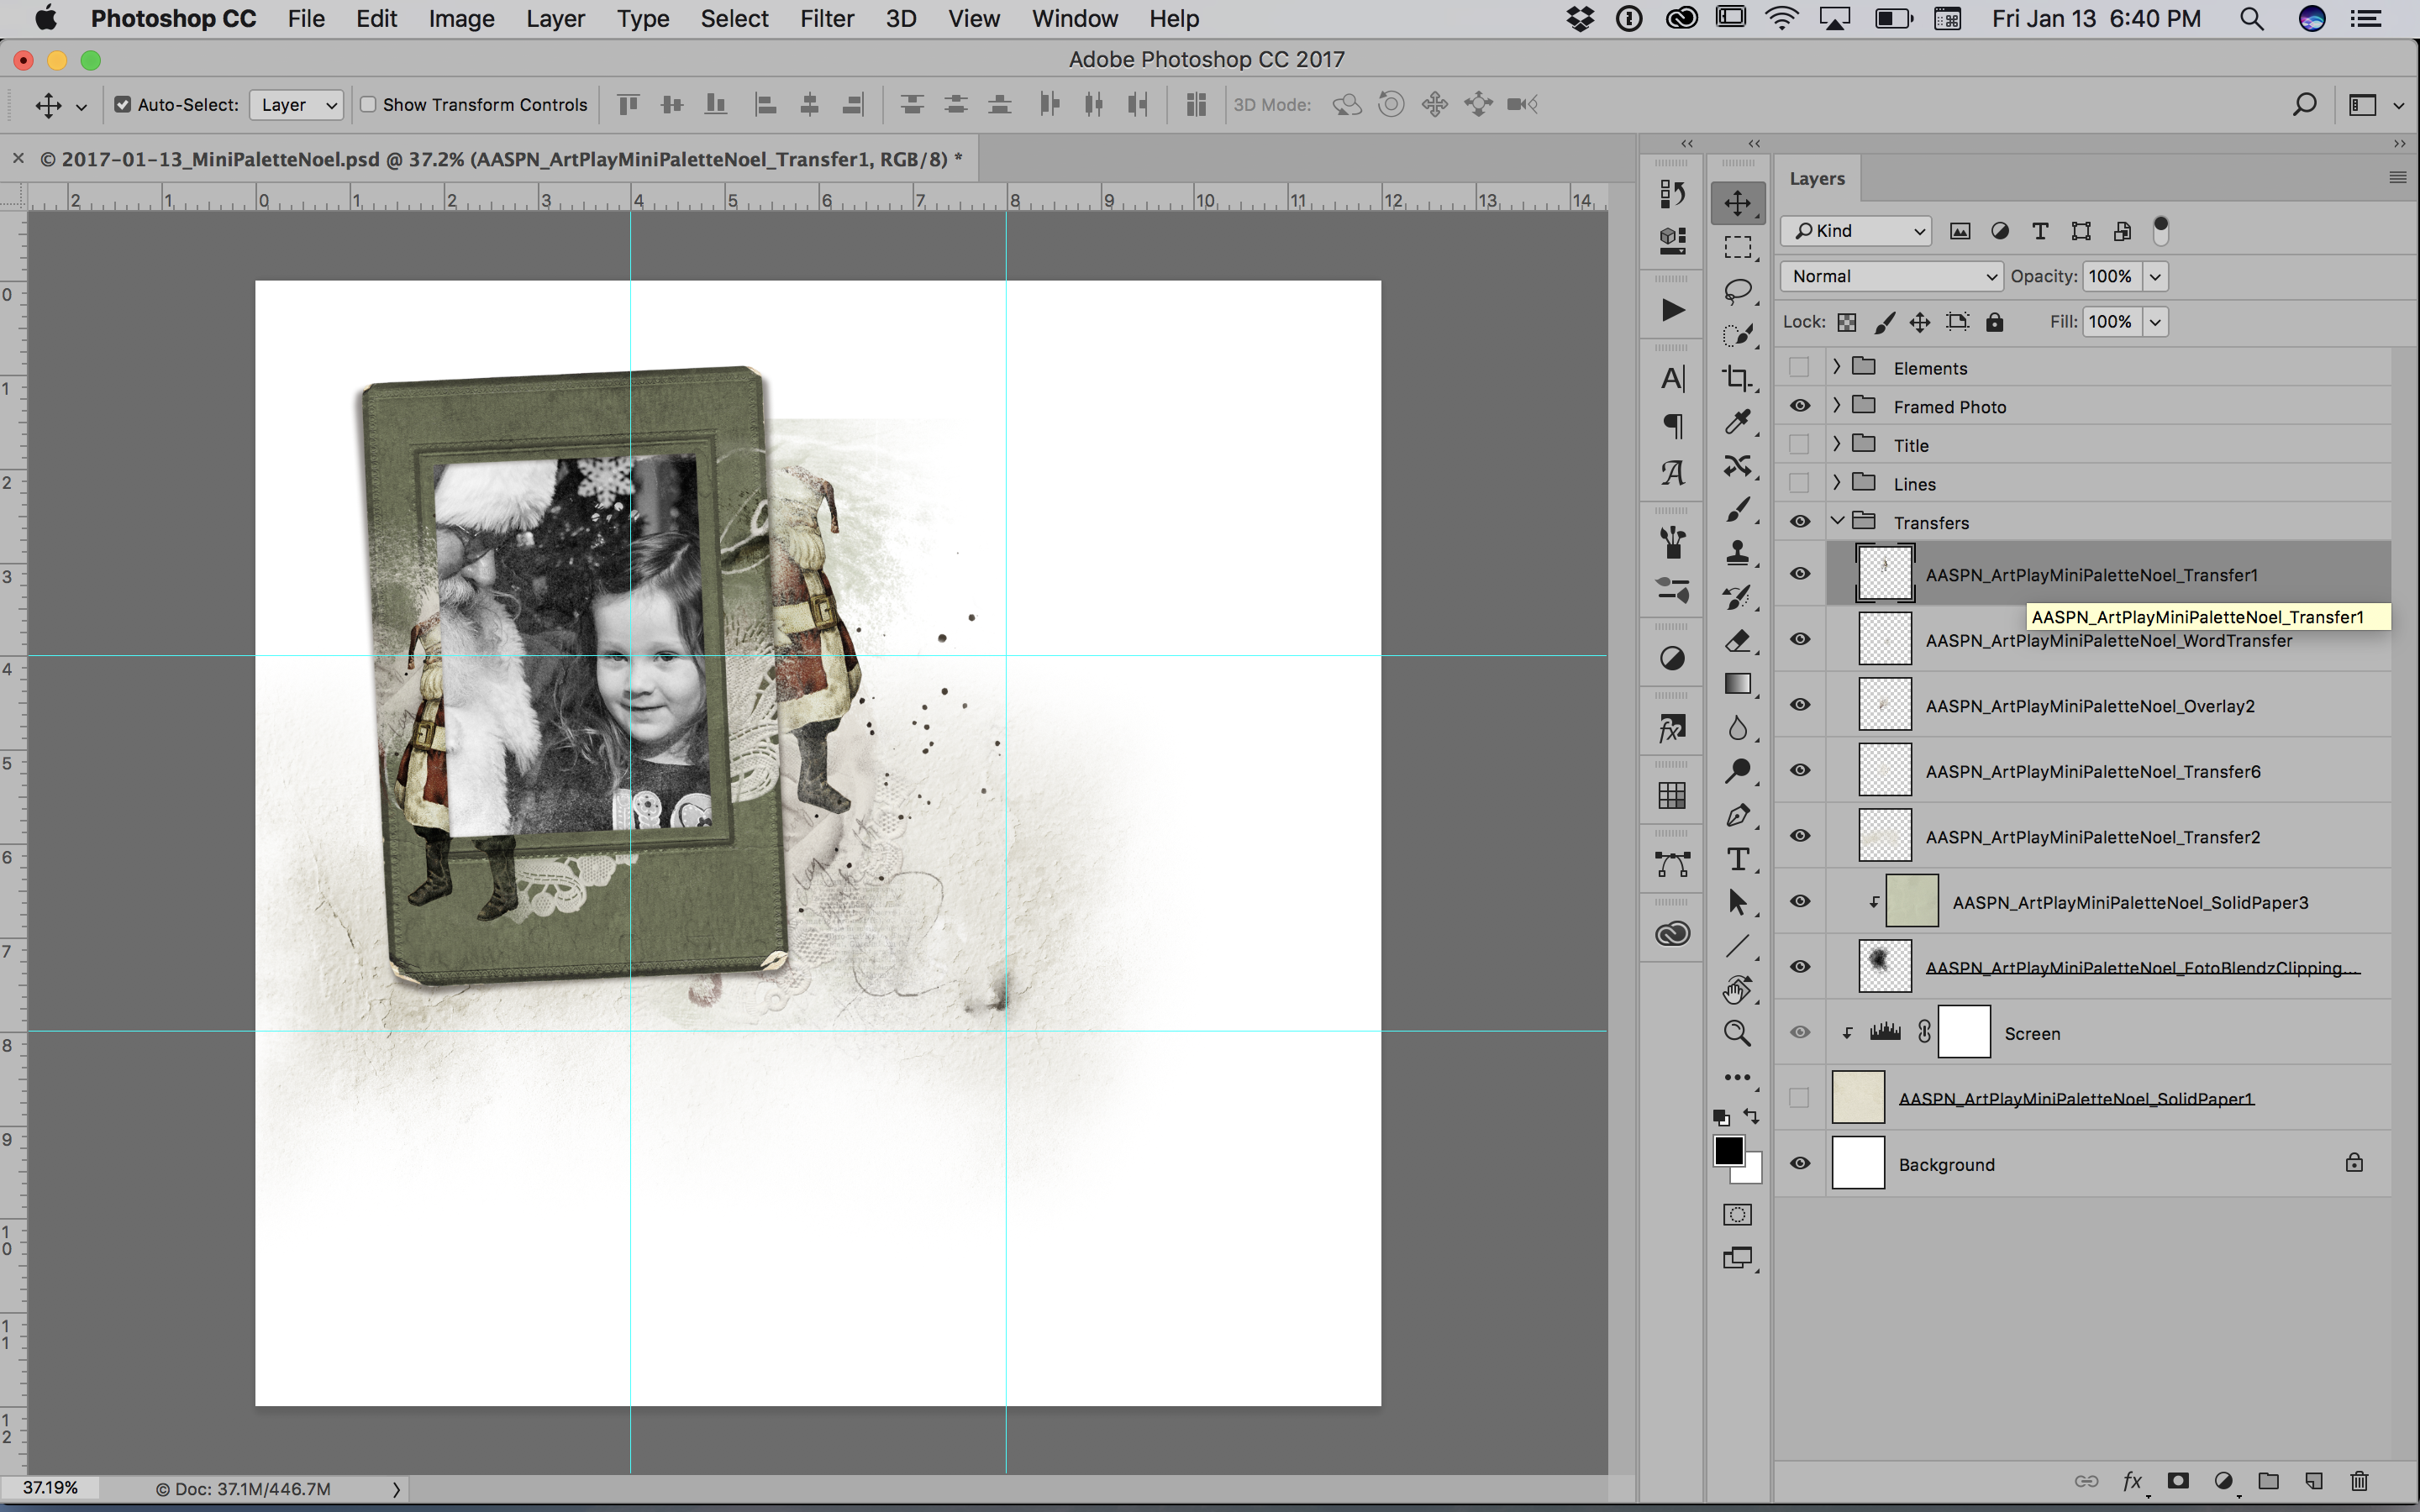Select the Eyedropper tool

tap(1739, 423)
